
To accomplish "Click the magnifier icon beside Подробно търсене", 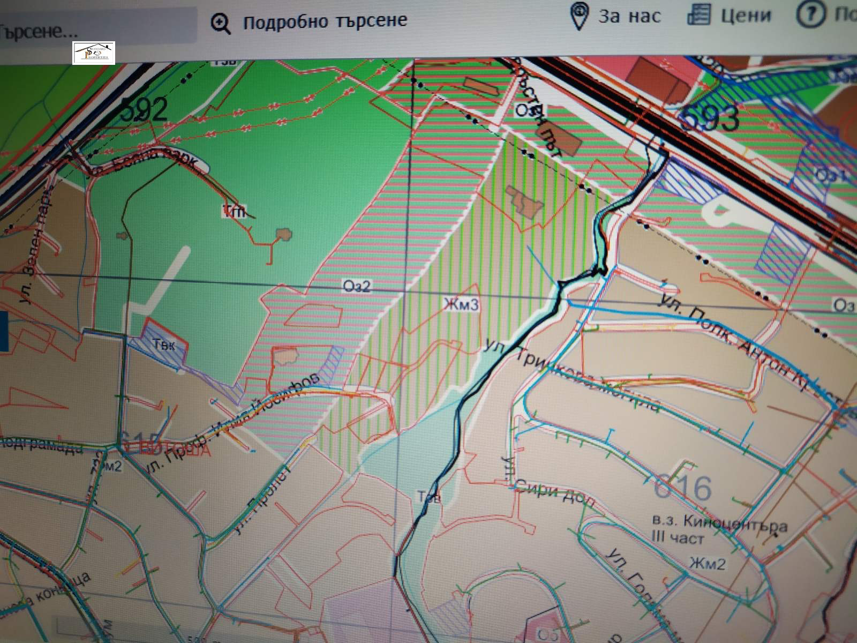I will [x=220, y=24].
